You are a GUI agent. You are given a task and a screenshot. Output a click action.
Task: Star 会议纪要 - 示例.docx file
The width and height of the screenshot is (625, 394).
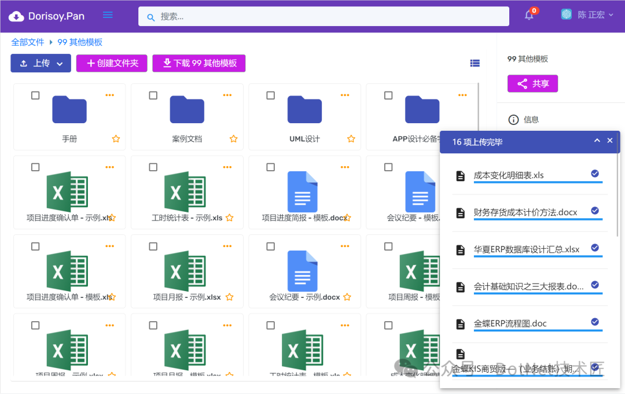347,297
